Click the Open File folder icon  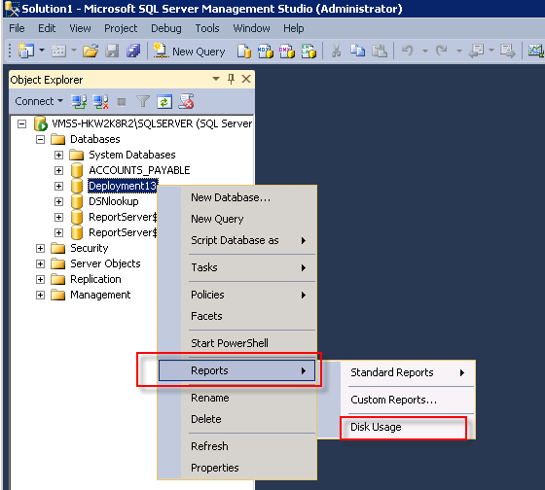click(x=91, y=52)
